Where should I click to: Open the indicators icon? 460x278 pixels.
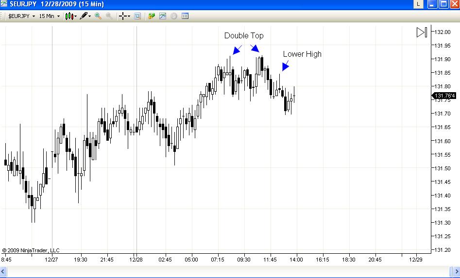tap(163, 16)
